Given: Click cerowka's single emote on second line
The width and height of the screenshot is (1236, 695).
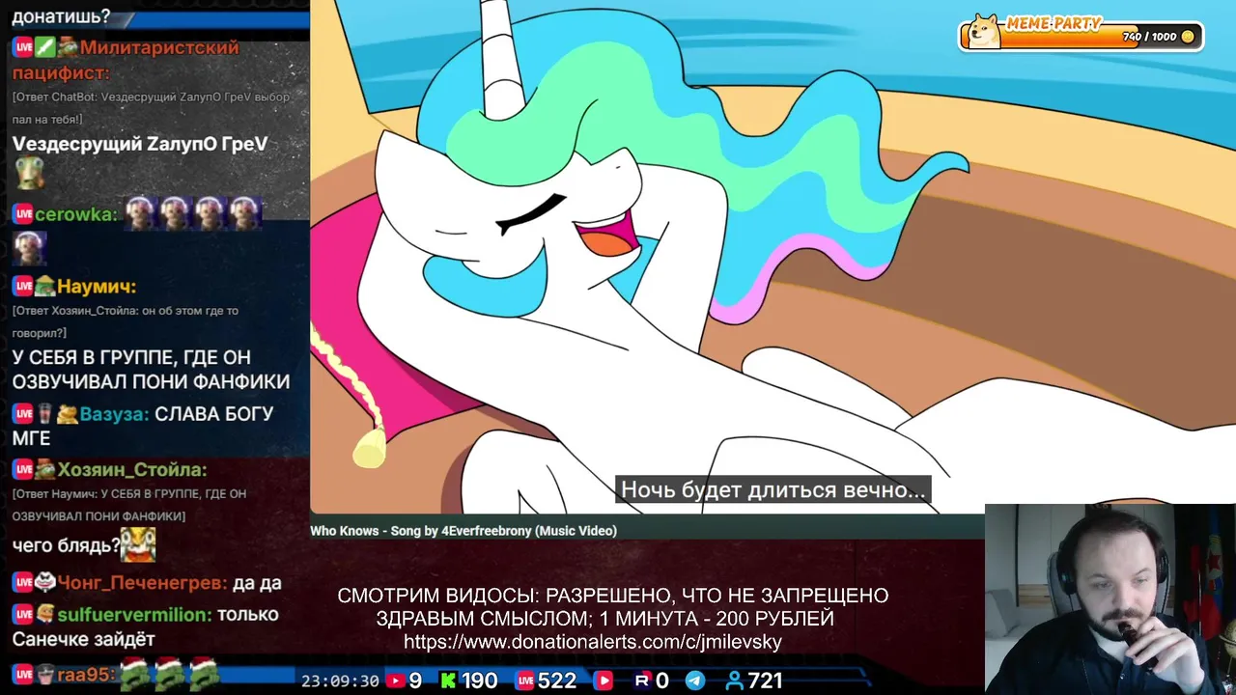Looking at the screenshot, I should click(29, 249).
